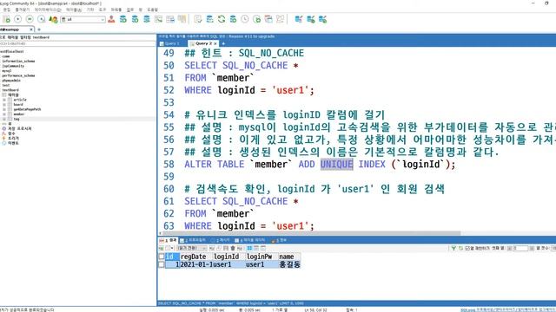Viewport: 556px width, 312px height.
Task: Click the first row number input in results
Action: [x=520, y=249]
